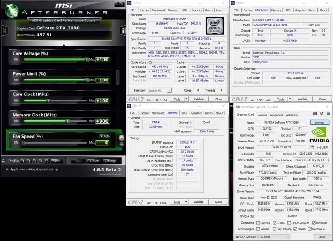Click the DRAM Frequency 1500.2 MHz value

point(187,142)
